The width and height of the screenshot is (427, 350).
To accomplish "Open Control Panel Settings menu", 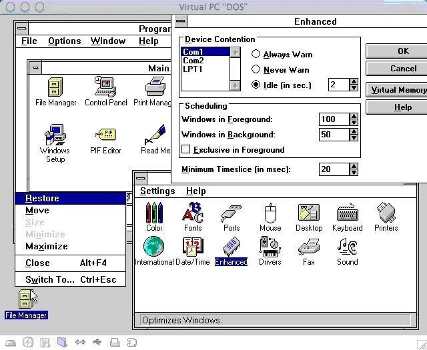I will 157,191.
